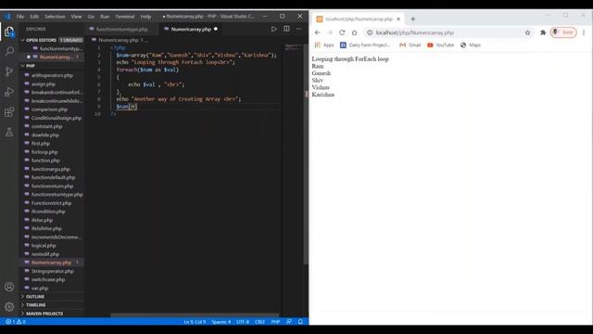Click the Run file play icon
593x334 pixels.
[x=274, y=29]
